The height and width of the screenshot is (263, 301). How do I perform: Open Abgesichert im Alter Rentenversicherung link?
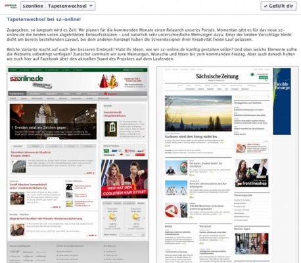[46, 218]
